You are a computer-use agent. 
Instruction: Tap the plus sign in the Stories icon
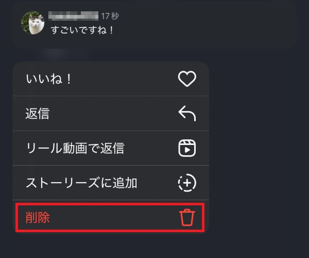(187, 183)
